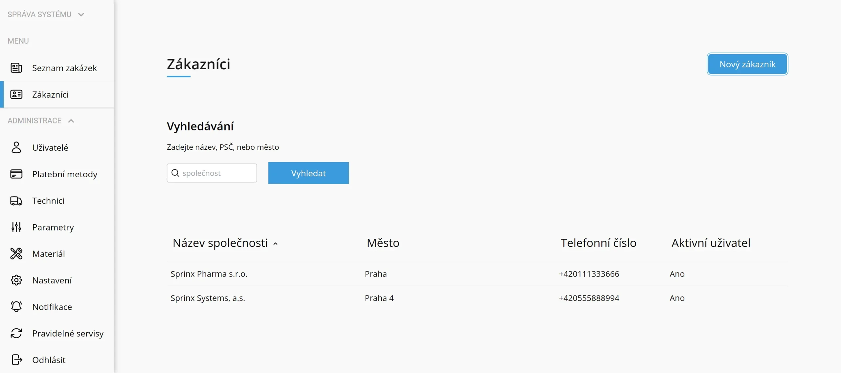
Task: Click the Nastavení gear icon
Action: (x=16, y=280)
